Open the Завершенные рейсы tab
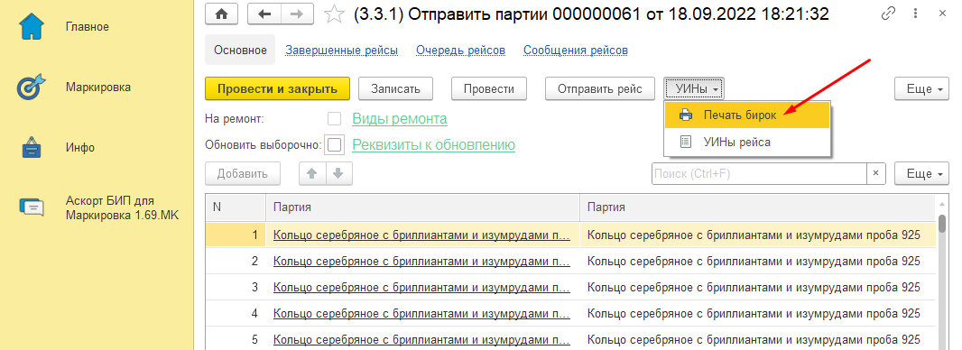 (342, 51)
